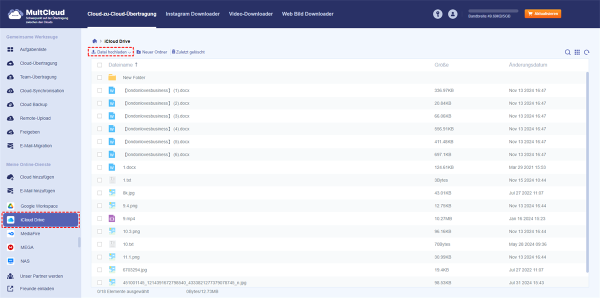This screenshot has width=600, height=298.
Task: Click file 【londonlovesbusiness】(6).docx
Action: (156, 154)
